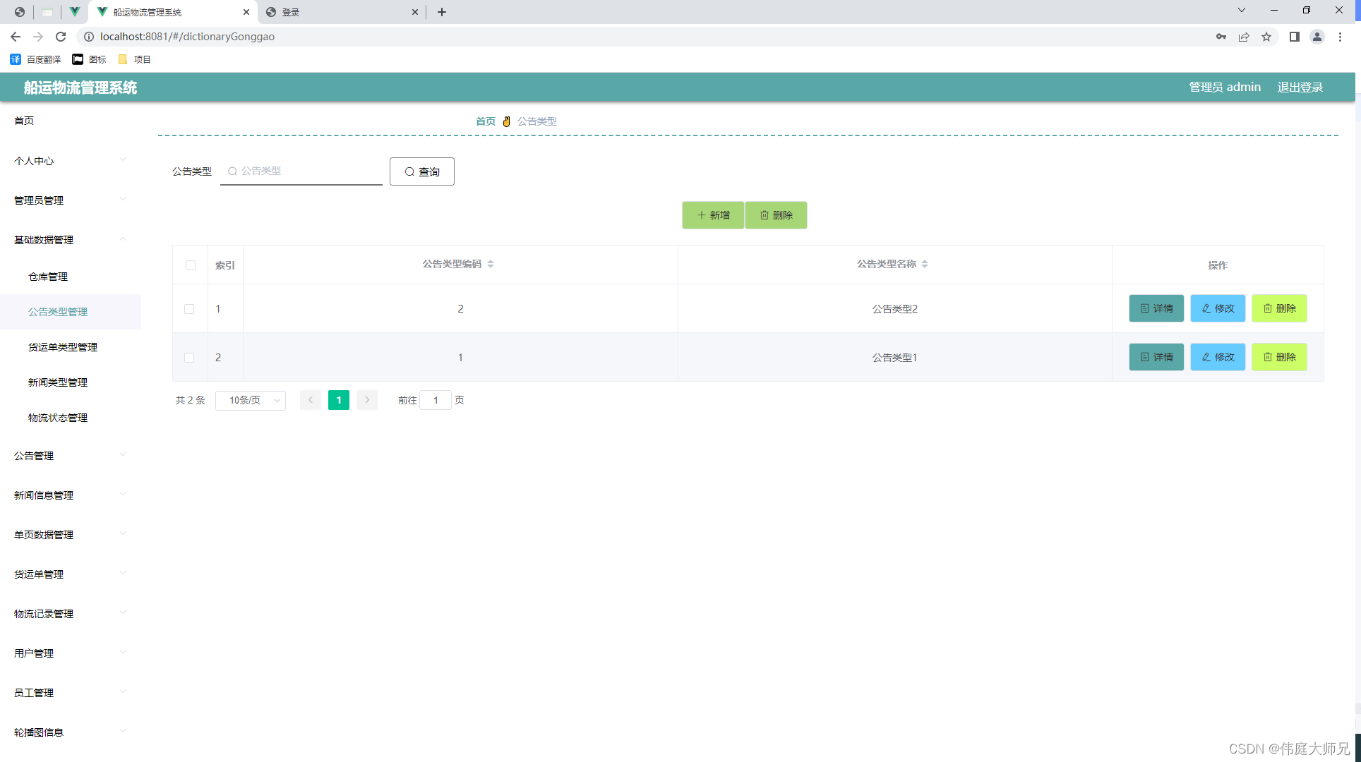The width and height of the screenshot is (1361, 762).
Task: Bookmark this page with the star icon
Action: pos(1266,37)
